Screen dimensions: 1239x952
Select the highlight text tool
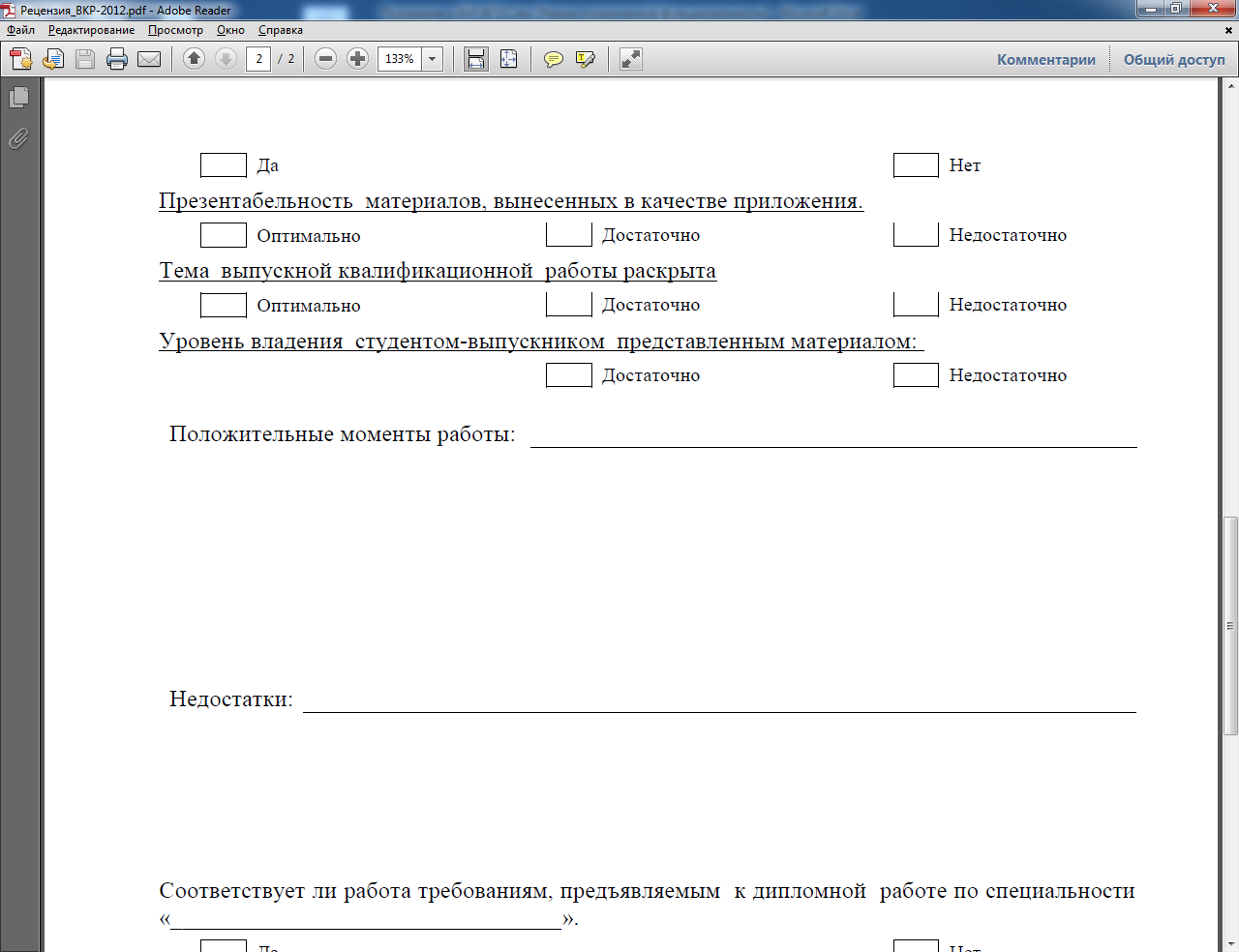[x=585, y=59]
